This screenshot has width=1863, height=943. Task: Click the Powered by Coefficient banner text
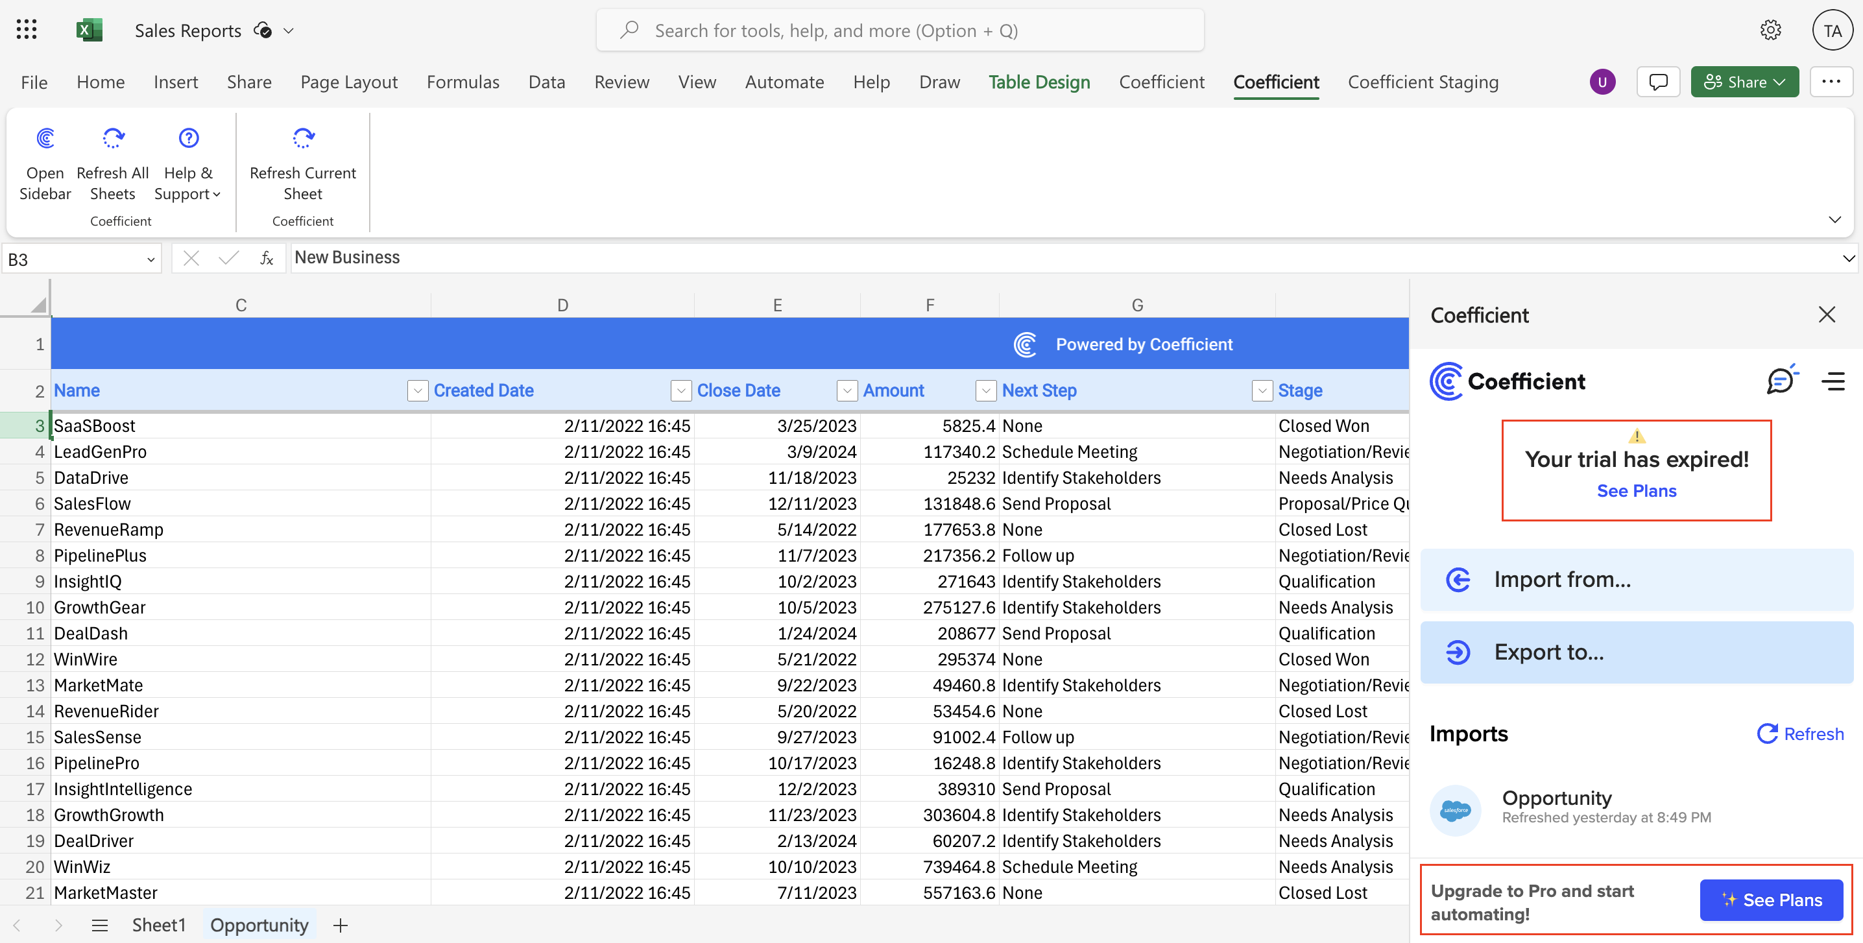coord(1144,344)
